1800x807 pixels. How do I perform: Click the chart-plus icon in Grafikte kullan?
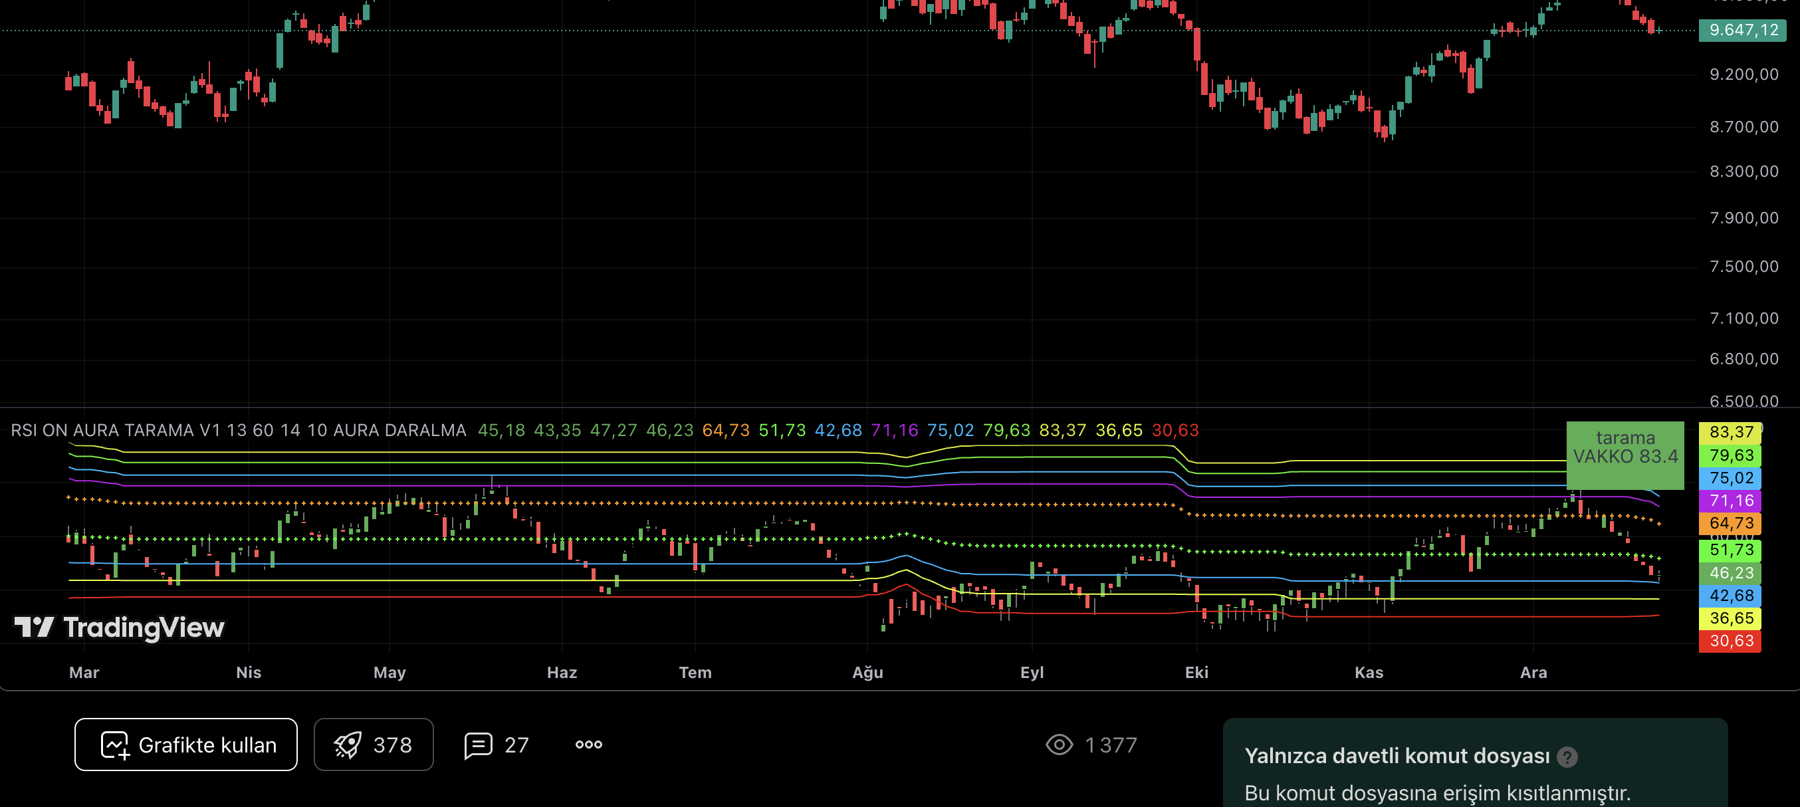(115, 745)
